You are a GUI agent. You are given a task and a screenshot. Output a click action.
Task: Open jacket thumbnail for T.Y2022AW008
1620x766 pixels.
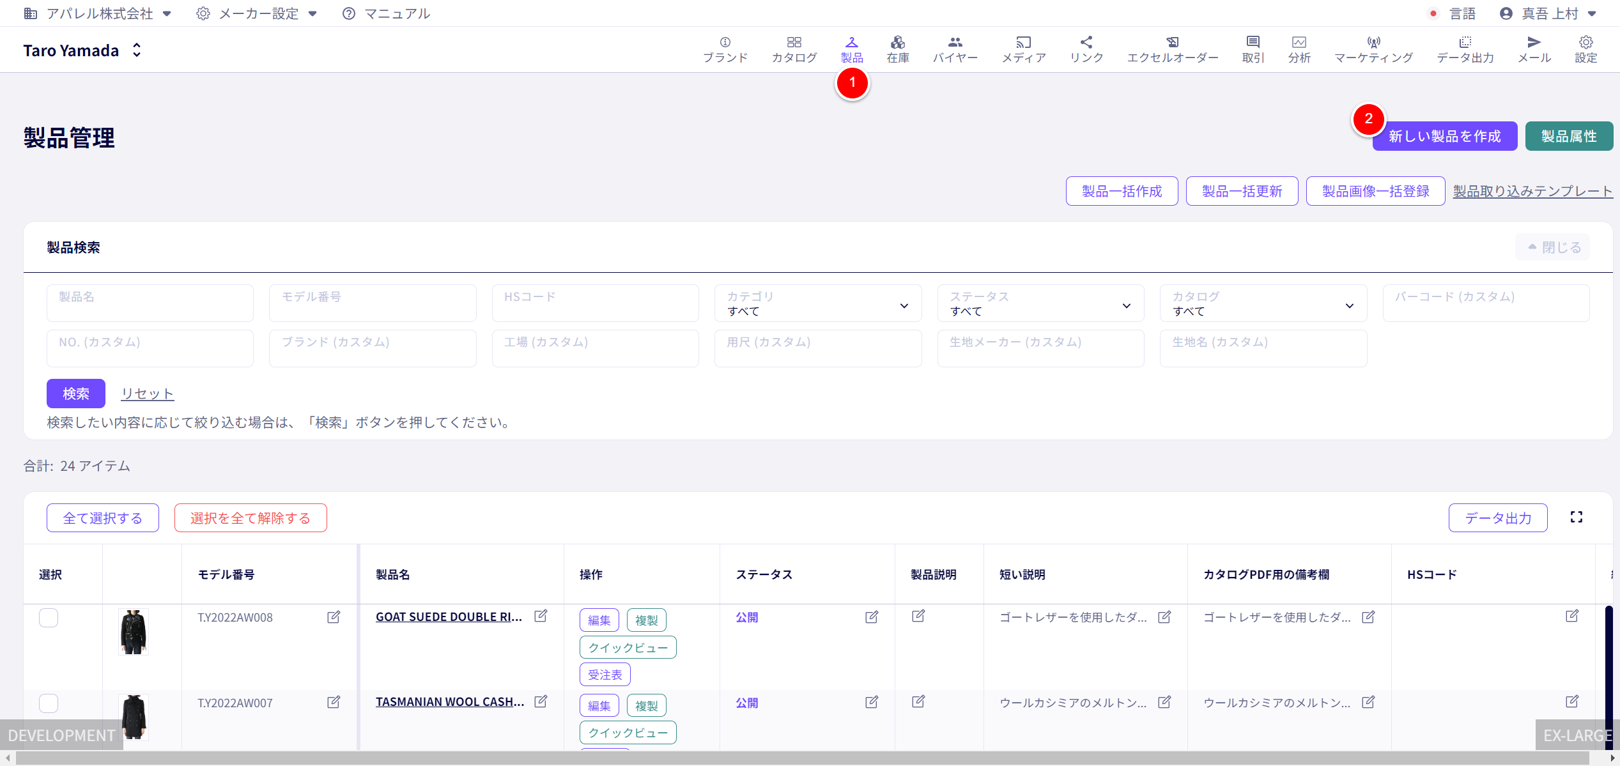(134, 632)
